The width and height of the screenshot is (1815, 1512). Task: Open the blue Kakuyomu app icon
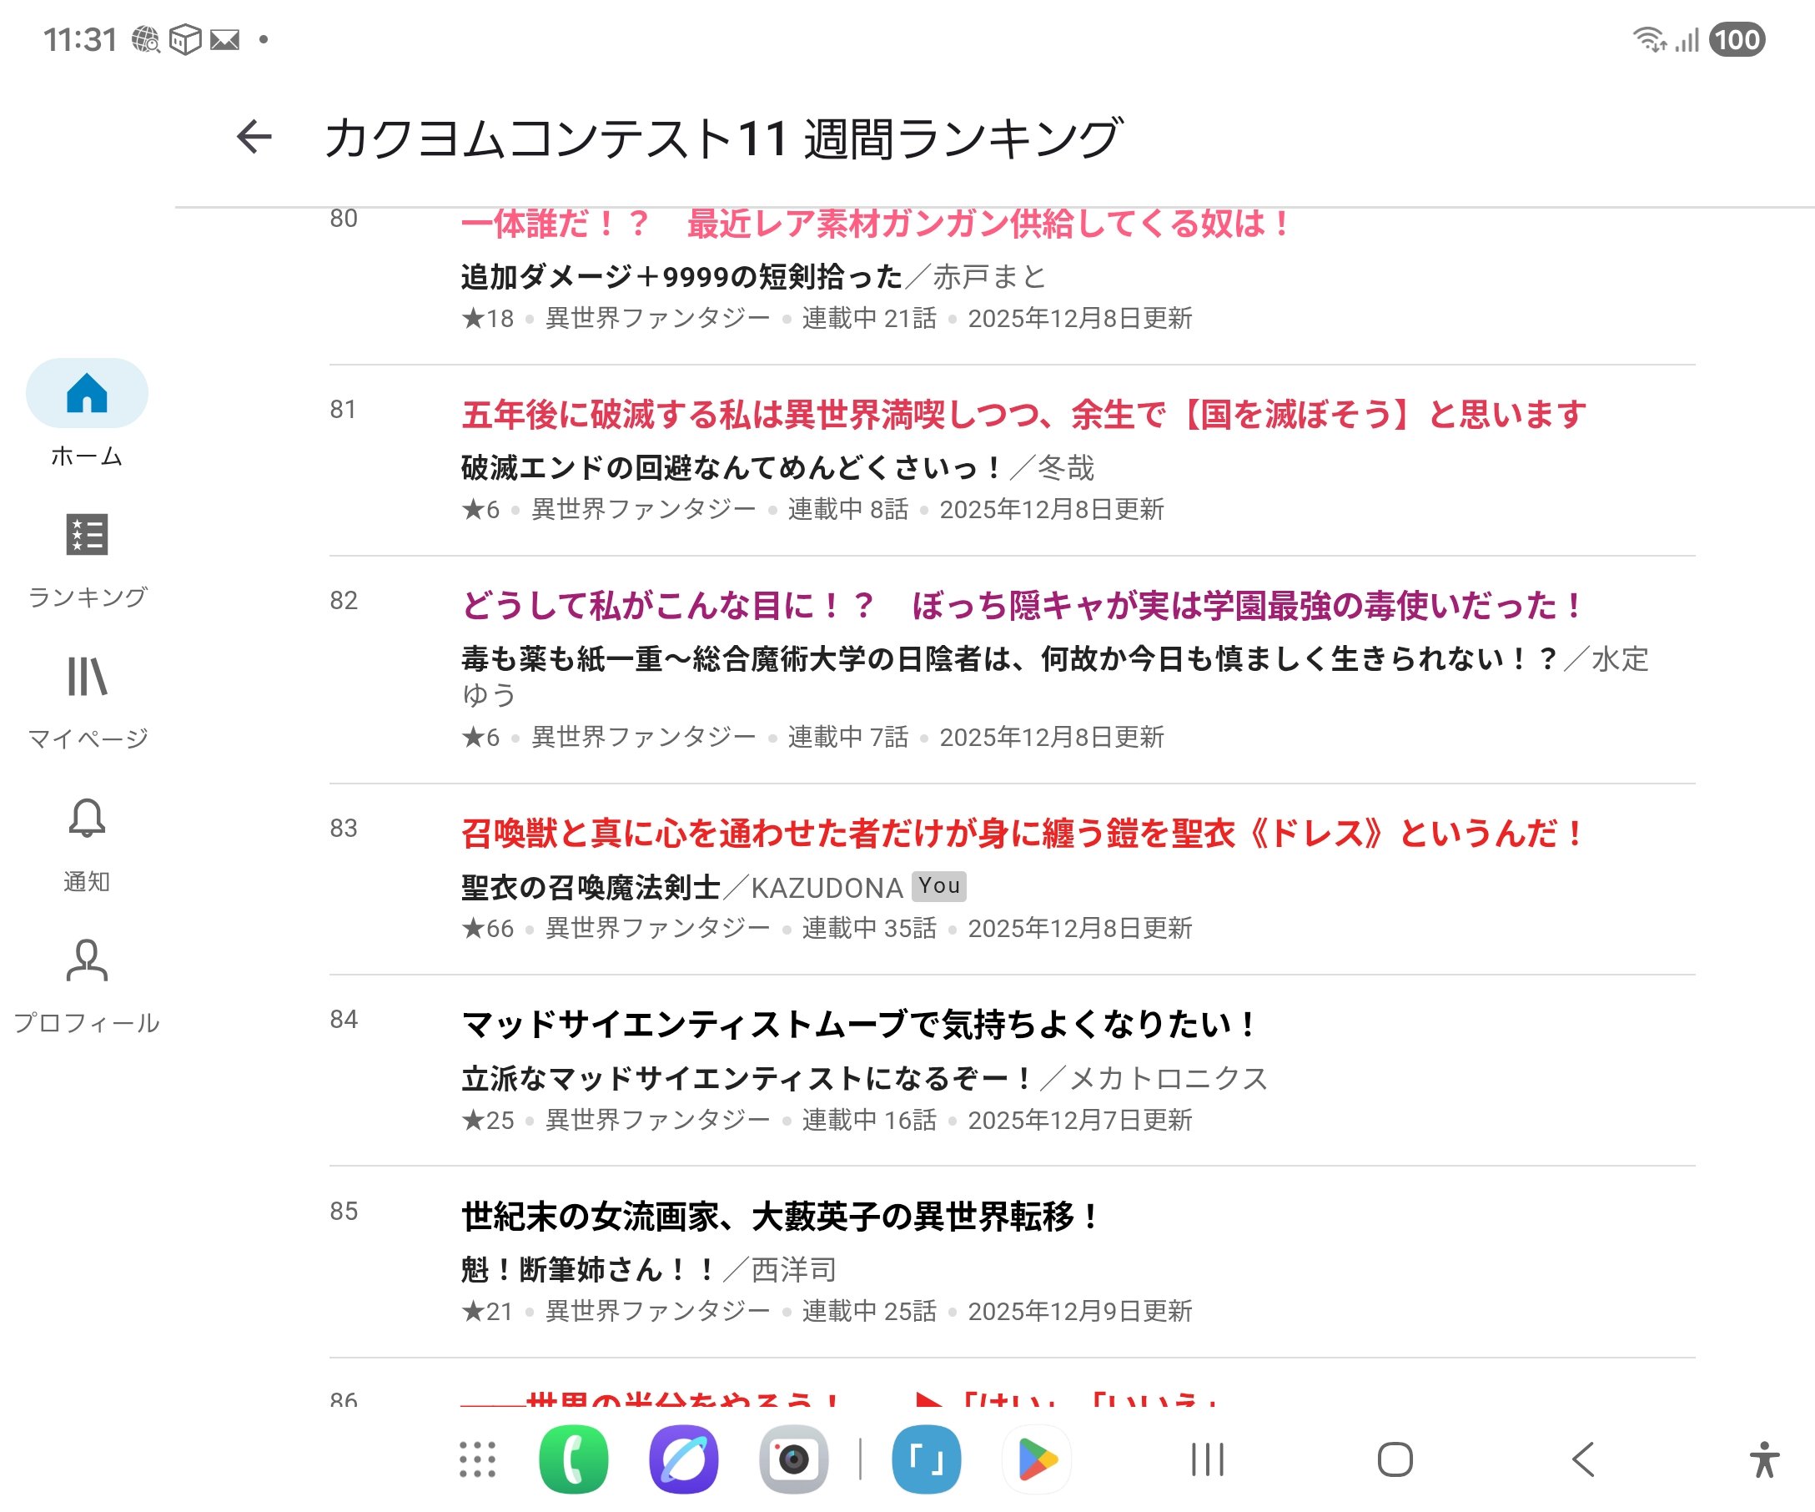[x=926, y=1459]
